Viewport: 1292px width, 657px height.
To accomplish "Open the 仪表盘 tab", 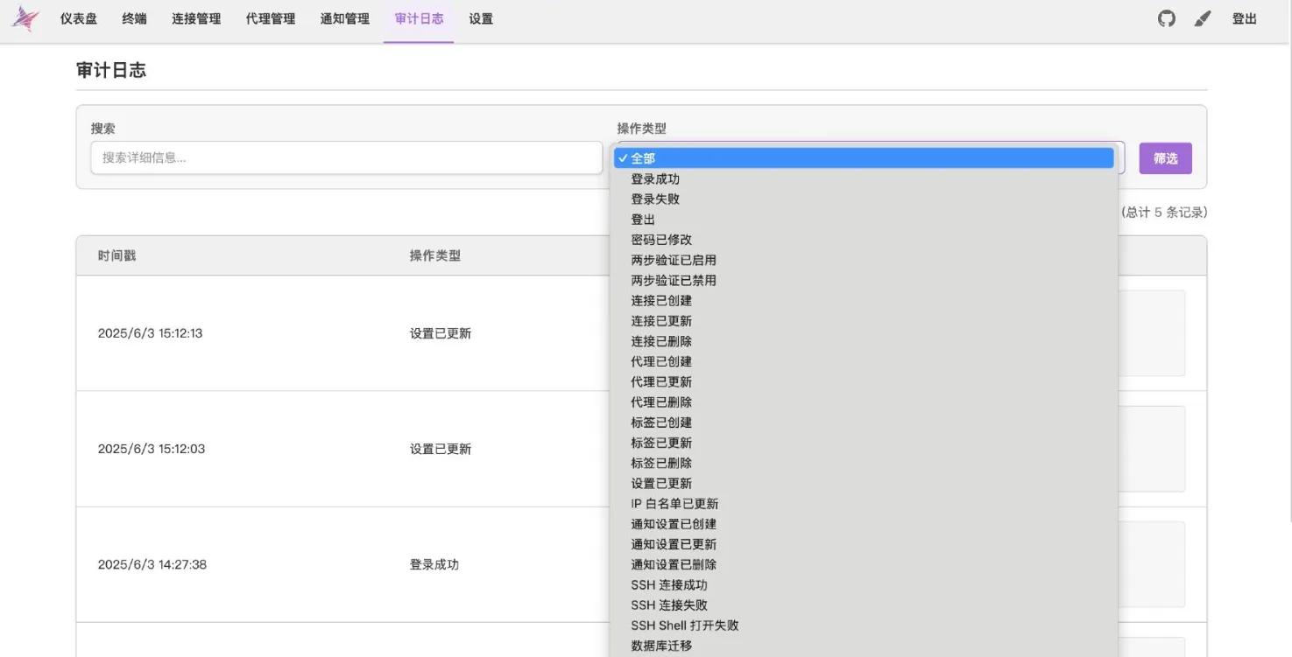I will click(x=79, y=18).
